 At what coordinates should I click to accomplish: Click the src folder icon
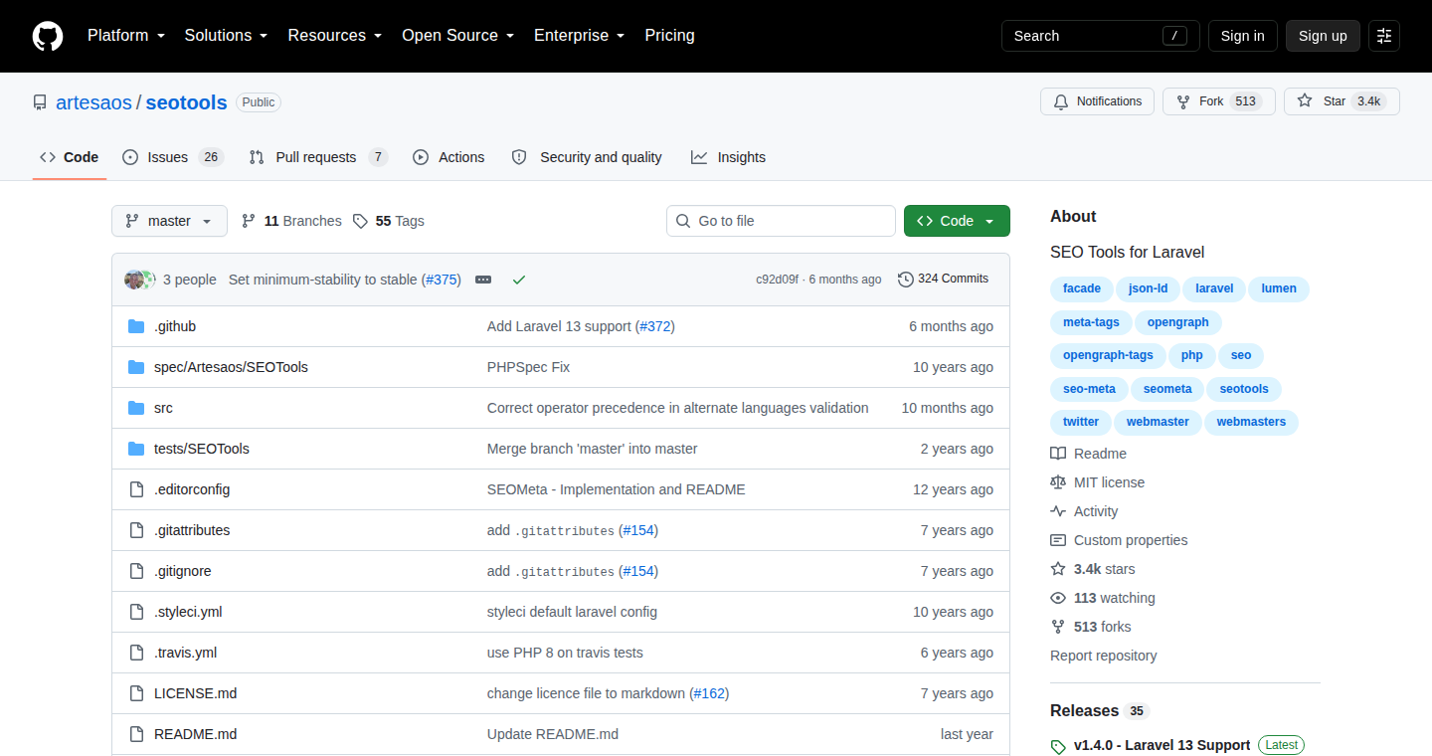136,408
